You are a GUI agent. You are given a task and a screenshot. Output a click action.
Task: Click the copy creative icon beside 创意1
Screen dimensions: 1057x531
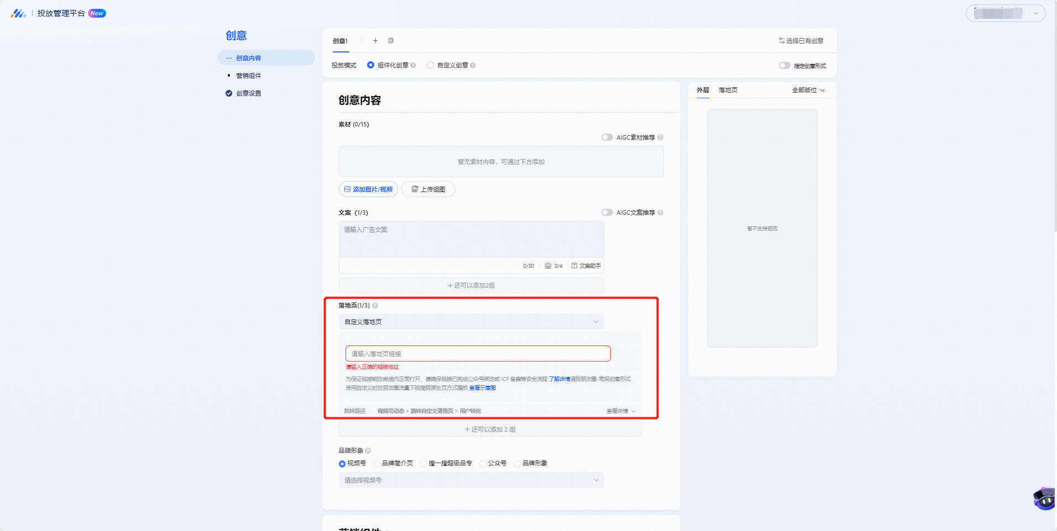click(x=391, y=41)
